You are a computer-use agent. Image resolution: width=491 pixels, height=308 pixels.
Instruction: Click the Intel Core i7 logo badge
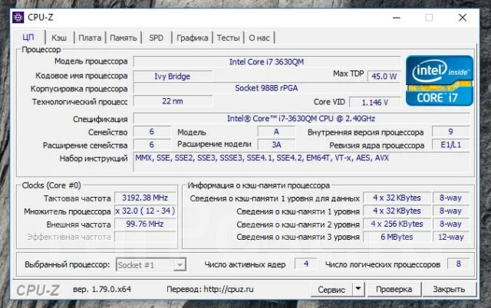tap(440, 80)
